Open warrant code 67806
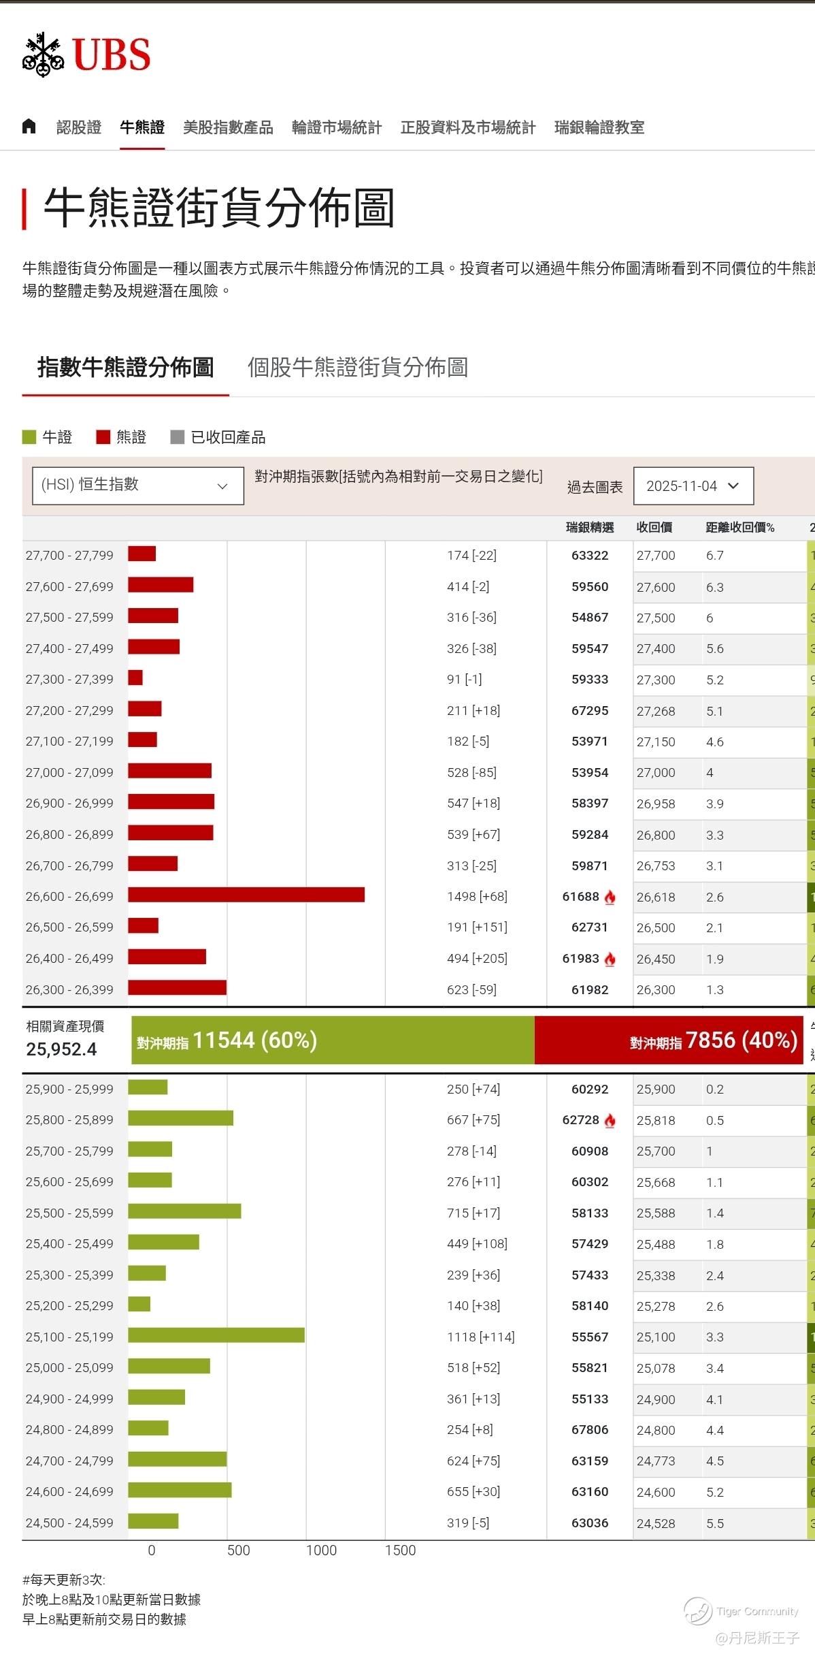Image resolution: width=815 pixels, height=1656 pixels. [590, 1430]
